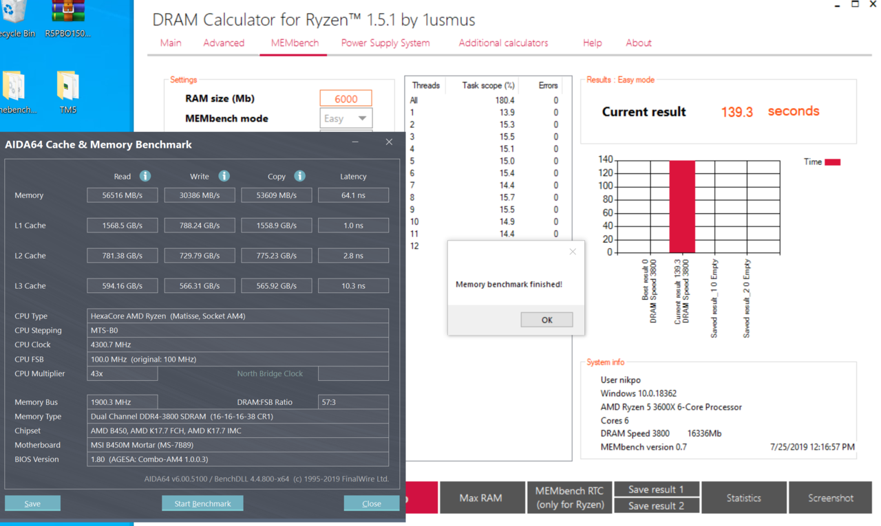Click the CPU Clock 4300.7 MHz field
Screen dimensions: 881x526
[x=238, y=344]
